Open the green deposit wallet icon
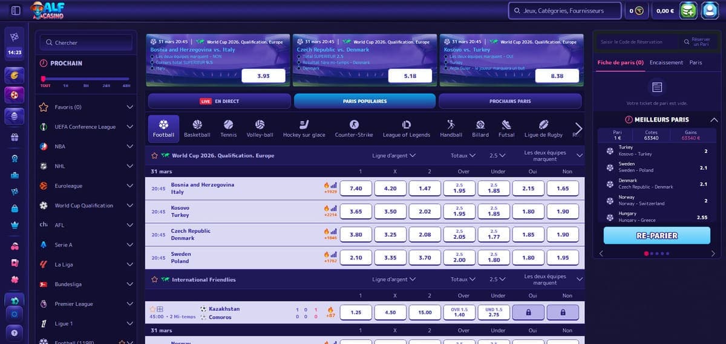 tap(688, 10)
